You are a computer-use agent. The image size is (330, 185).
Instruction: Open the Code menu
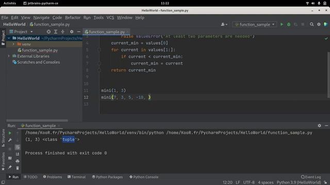pyautogui.click(x=57, y=17)
